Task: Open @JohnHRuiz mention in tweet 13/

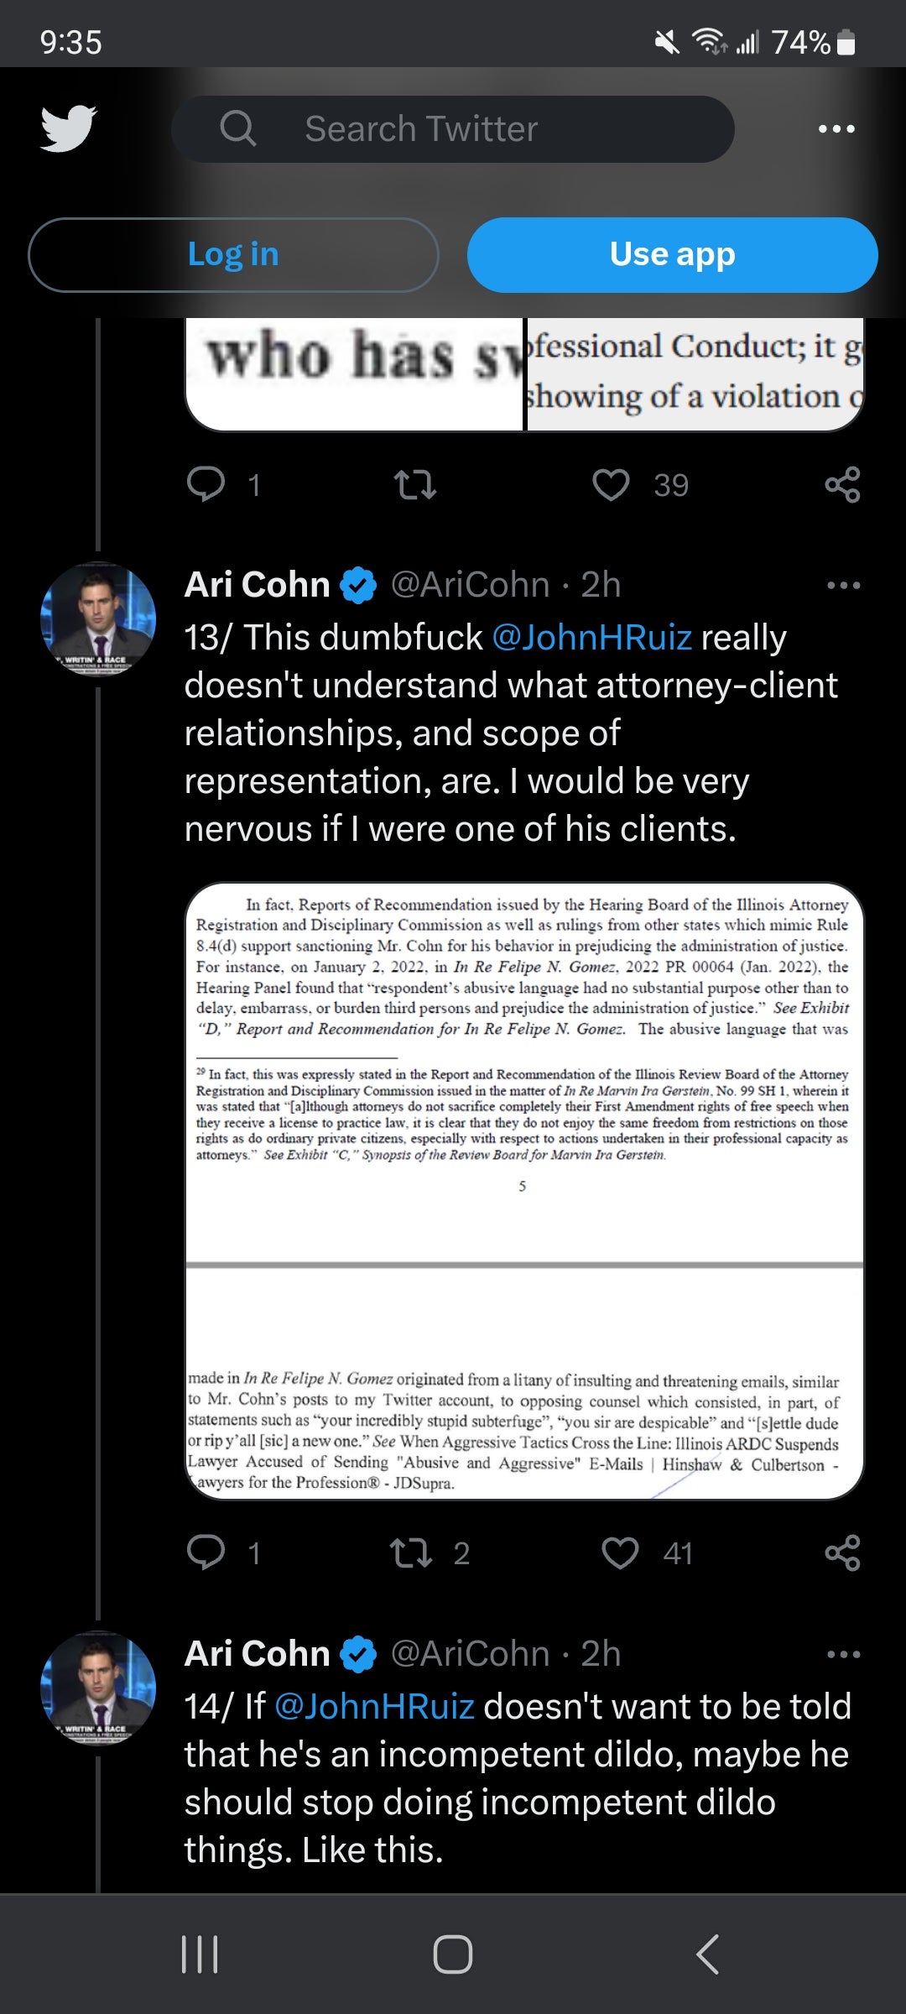Action: (x=591, y=638)
